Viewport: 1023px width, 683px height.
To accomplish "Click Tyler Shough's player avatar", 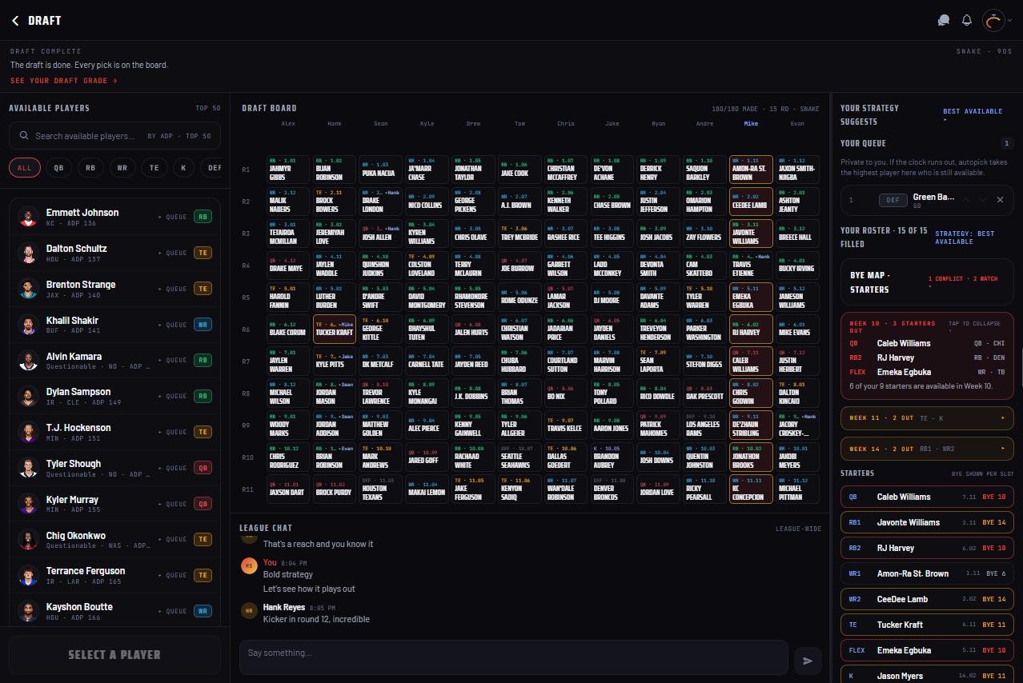I will pyautogui.click(x=29, y=469).
